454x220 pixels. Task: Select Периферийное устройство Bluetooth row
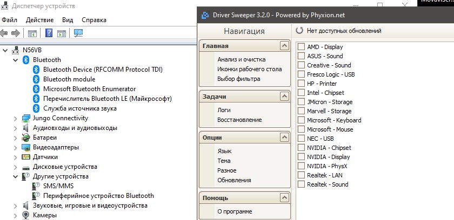click(x=98, y=196)
